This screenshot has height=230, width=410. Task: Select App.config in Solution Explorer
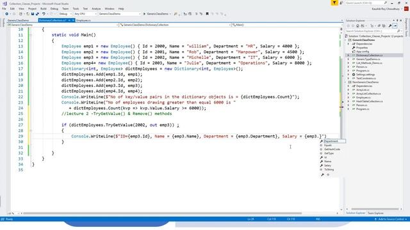[x=363, y=52]
